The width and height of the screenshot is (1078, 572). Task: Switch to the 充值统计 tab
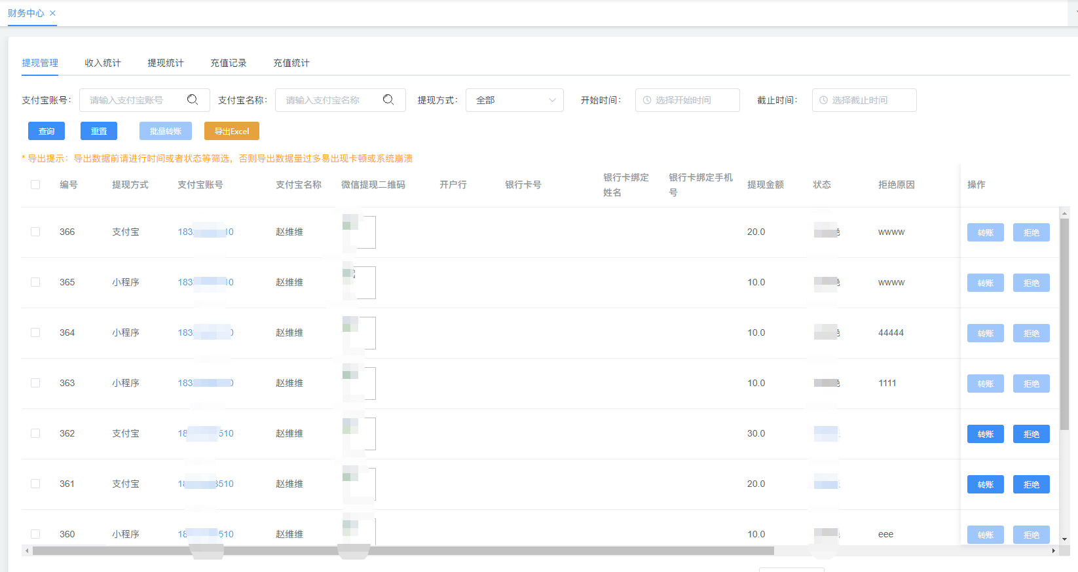(x=291, y=63)
